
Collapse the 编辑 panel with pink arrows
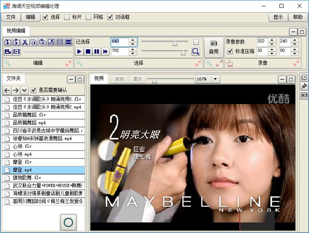68,63
